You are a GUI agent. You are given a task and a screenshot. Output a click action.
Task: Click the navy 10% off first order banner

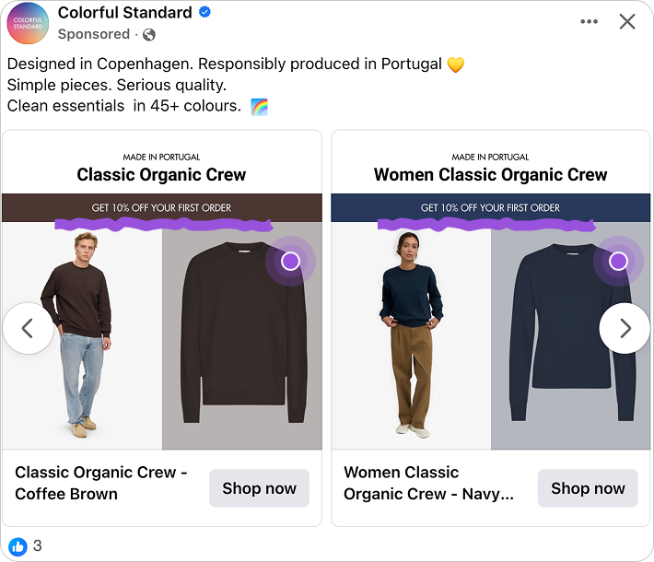tap(490, 207)
